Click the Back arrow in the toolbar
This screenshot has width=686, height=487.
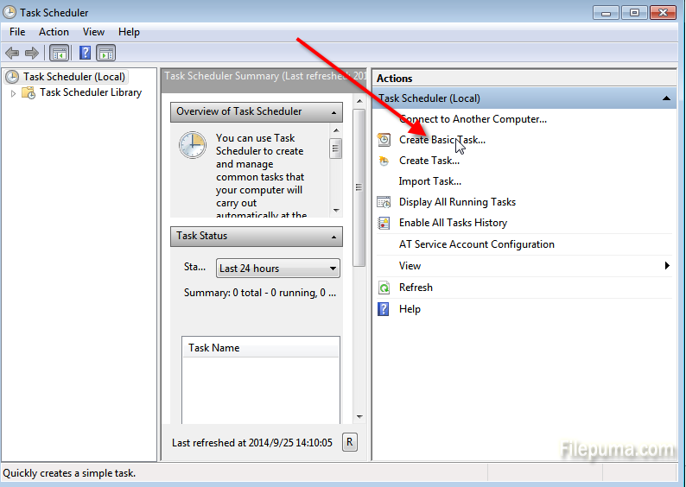tap(12, 54)
